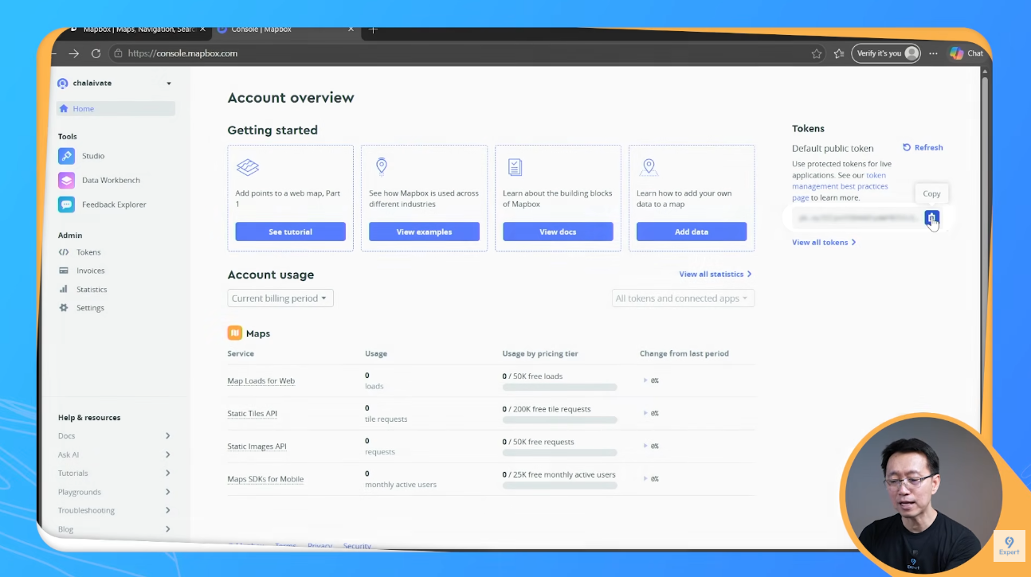Click "See how Mapbox is used across different industries"
The height and width of the screenshot is (577, 1031).
pos(424,198)
